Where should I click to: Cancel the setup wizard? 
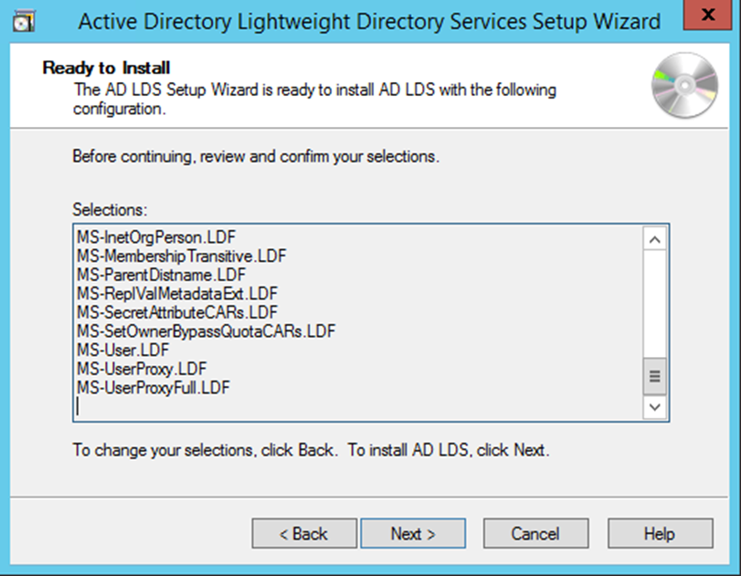535,534
